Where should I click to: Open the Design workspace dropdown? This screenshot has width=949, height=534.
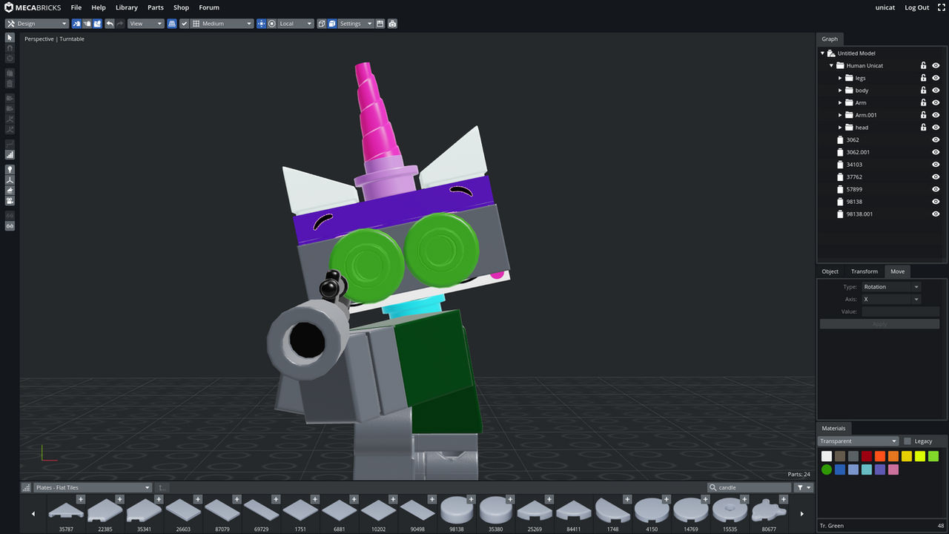[x=37, y=24]
